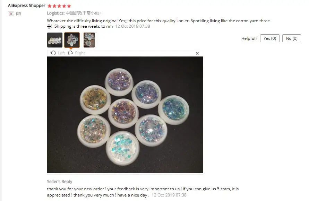This screenshot has width=309, height=201.
Task: Click the enlarged glitter jars photo
Action: [x=125, y=115]
